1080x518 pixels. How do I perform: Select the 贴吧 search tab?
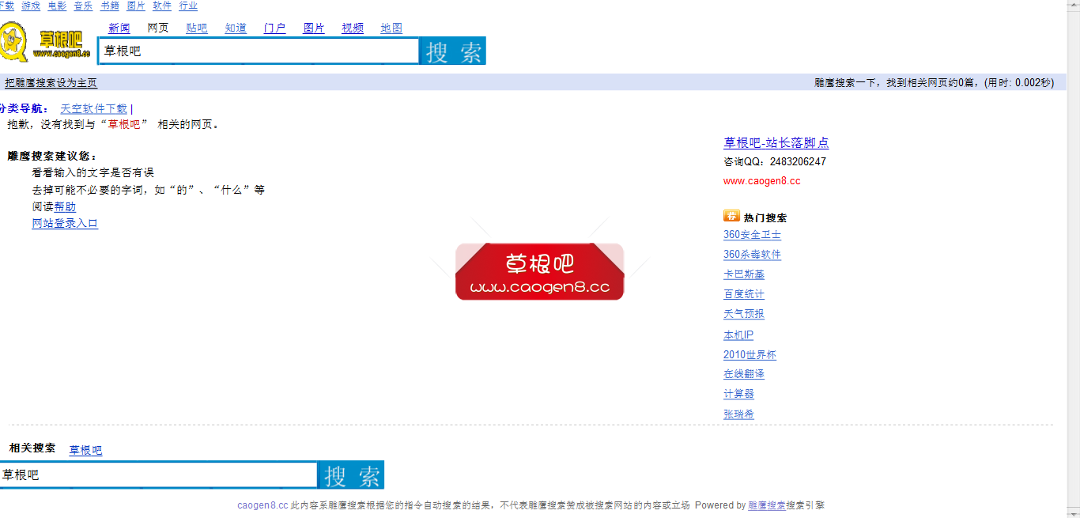click(x=196, y=28)
